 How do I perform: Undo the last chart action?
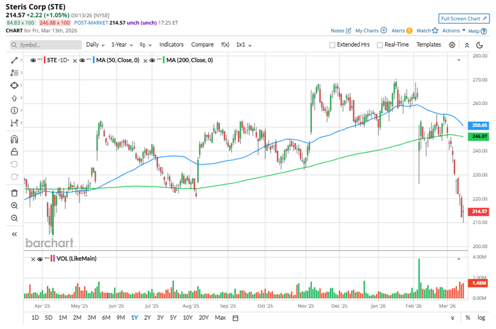[x=14, y=164]
